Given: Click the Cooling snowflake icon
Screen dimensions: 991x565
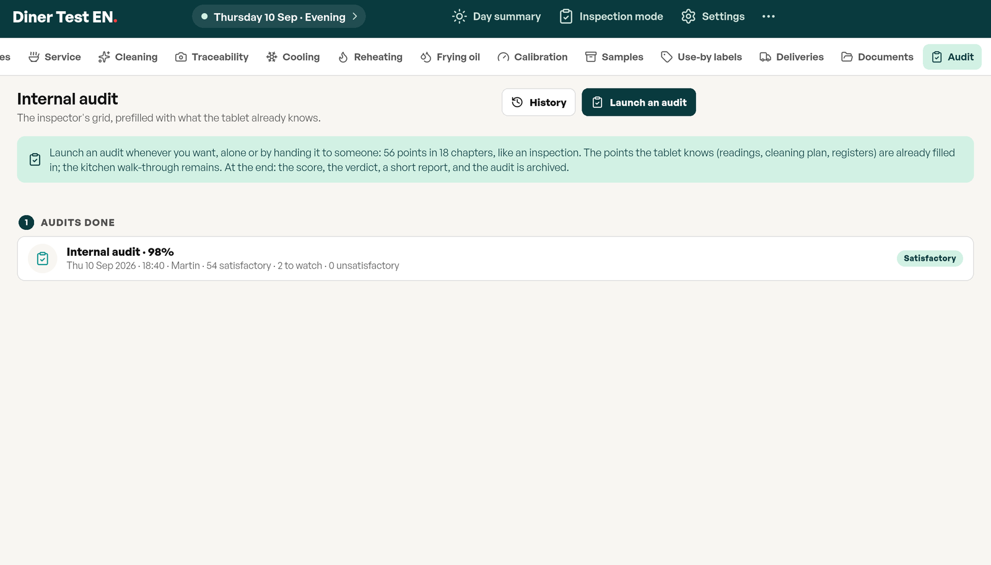Looking at the screenshot, I should tap(272, 57).
